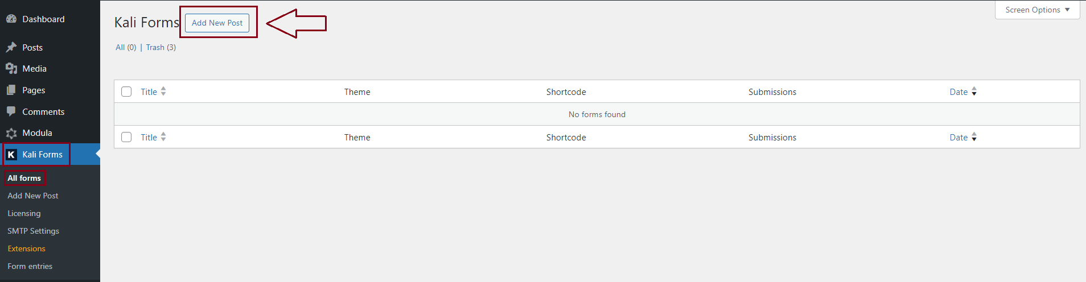Viewport: 1086px width, 282px height.
Task: Click the Comments speech bubble icon
Action: click(x=11, y=111)
